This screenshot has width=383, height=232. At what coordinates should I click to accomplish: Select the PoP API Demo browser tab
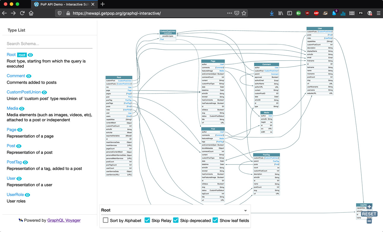(65, 4)
